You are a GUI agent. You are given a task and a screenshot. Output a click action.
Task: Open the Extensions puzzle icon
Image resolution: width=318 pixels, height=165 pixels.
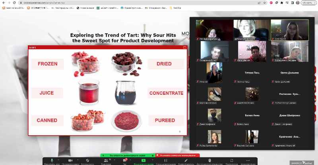point(282,3)
